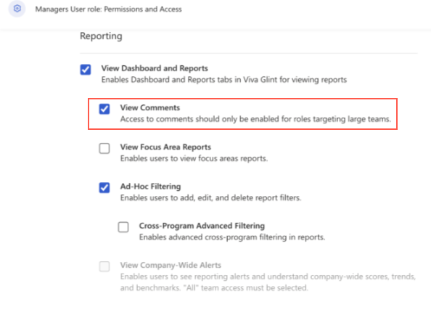This screenshot has width=431, height=312.
Task: Click the focus areas reports description text
Action: (194, 159)
